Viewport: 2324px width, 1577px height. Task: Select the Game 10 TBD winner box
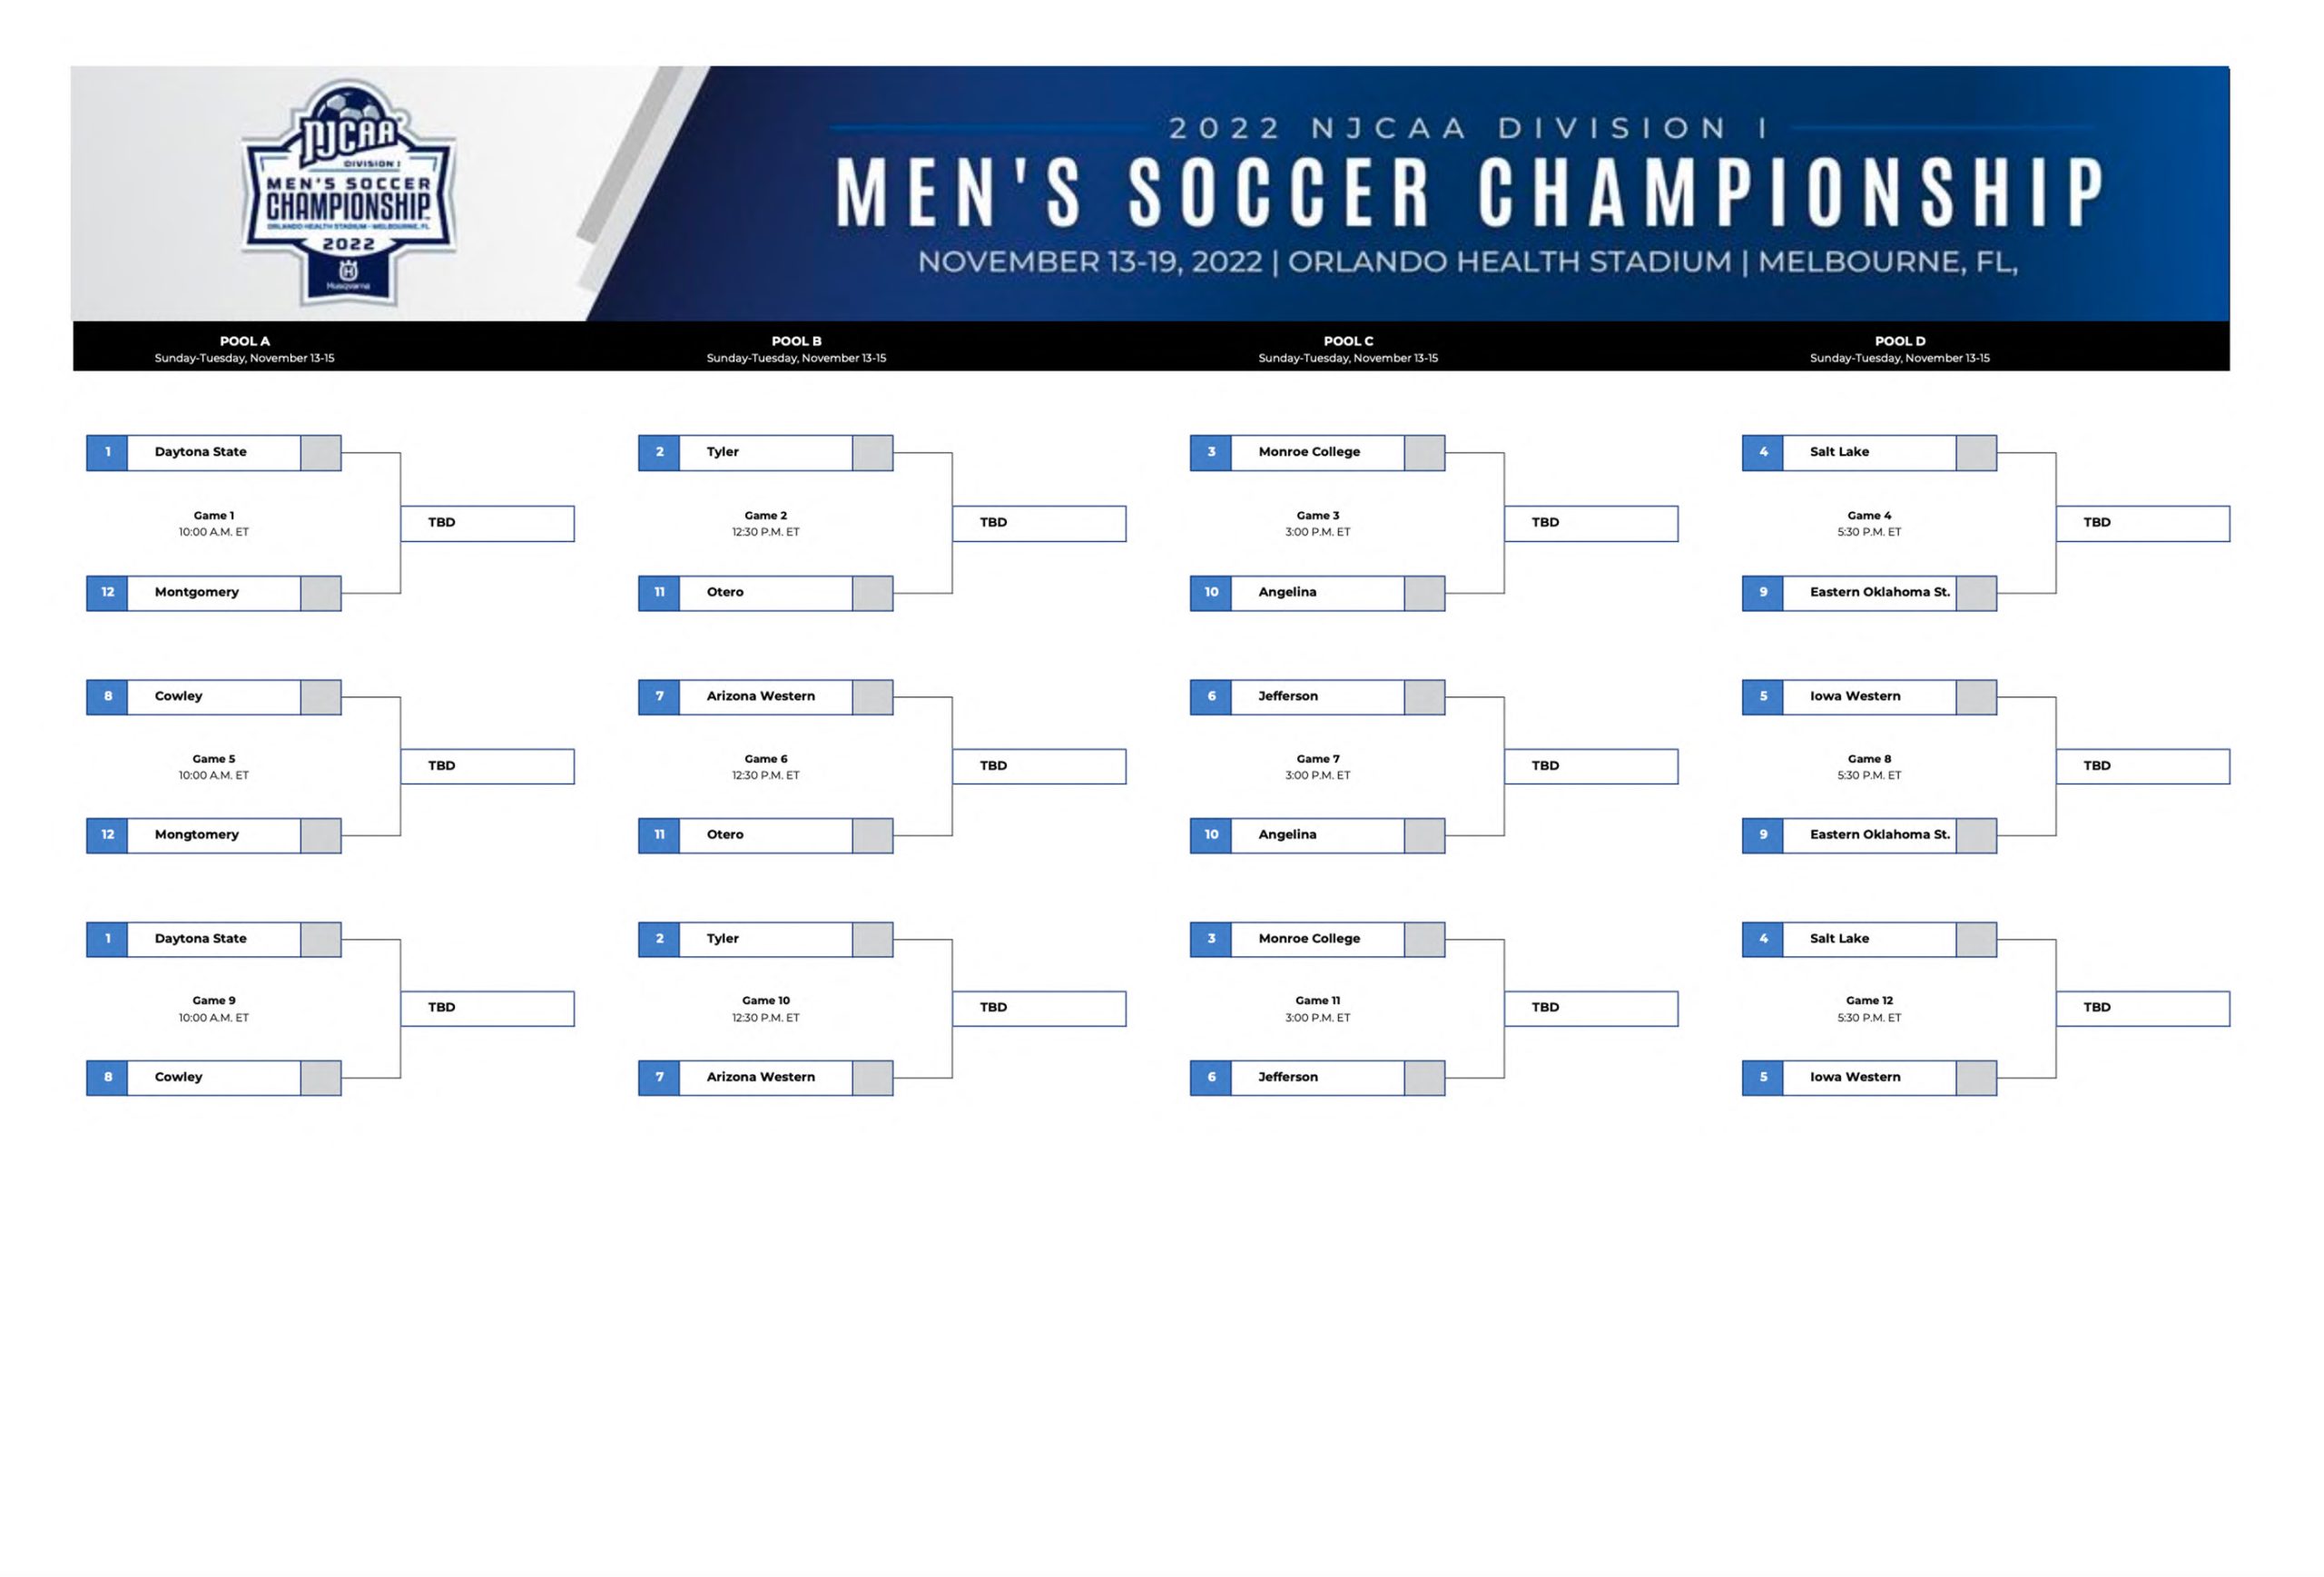click(x=1039, y=1008)
